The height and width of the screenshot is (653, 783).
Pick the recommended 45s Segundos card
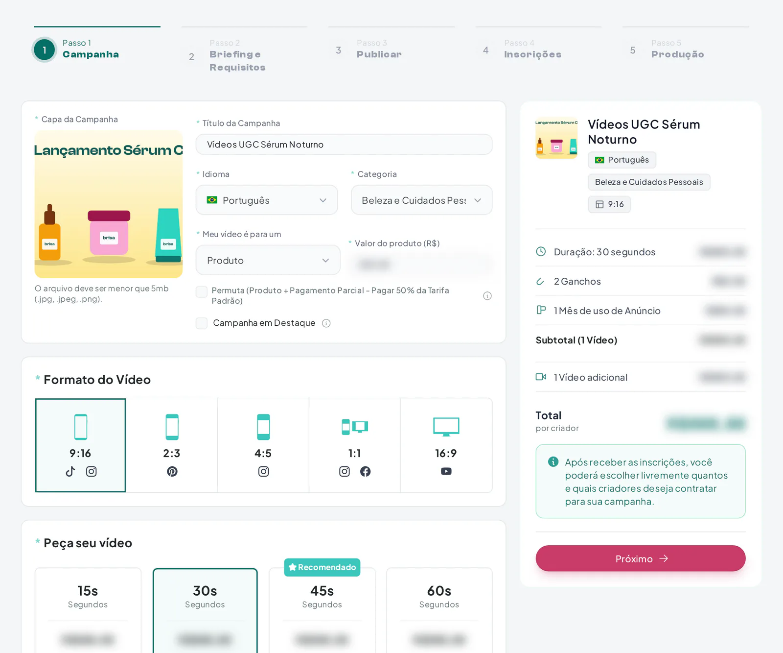[322, 610]
